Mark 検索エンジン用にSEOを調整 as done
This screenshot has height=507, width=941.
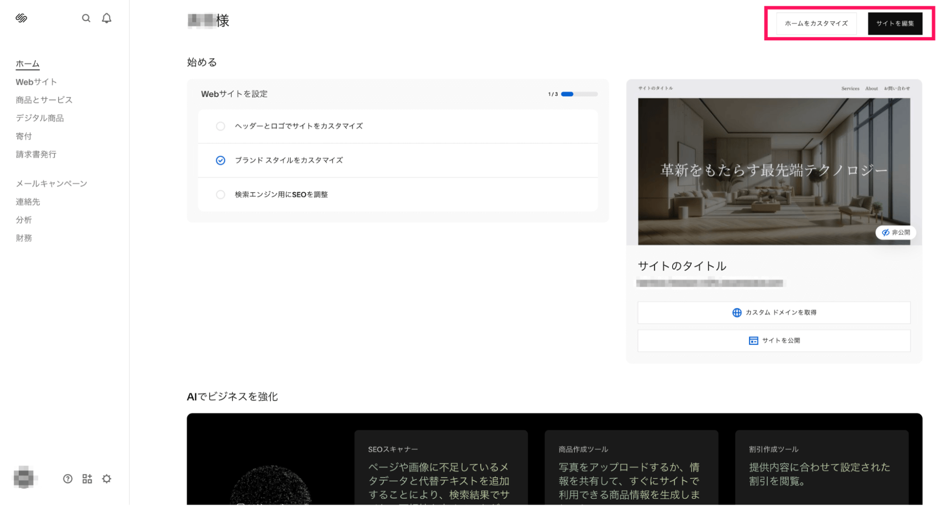pos(220,194)
